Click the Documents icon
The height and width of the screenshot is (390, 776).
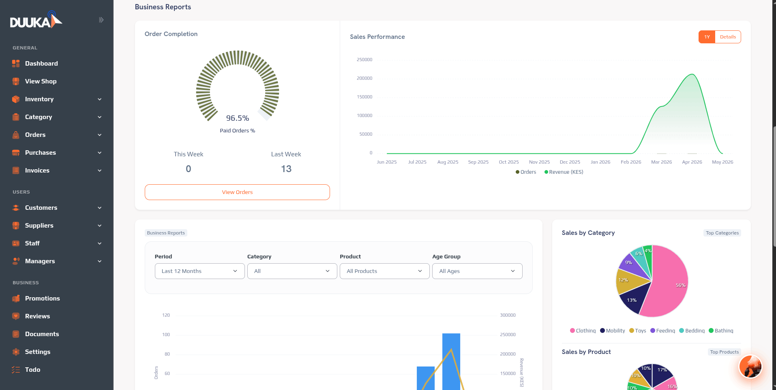pos(16,334)
